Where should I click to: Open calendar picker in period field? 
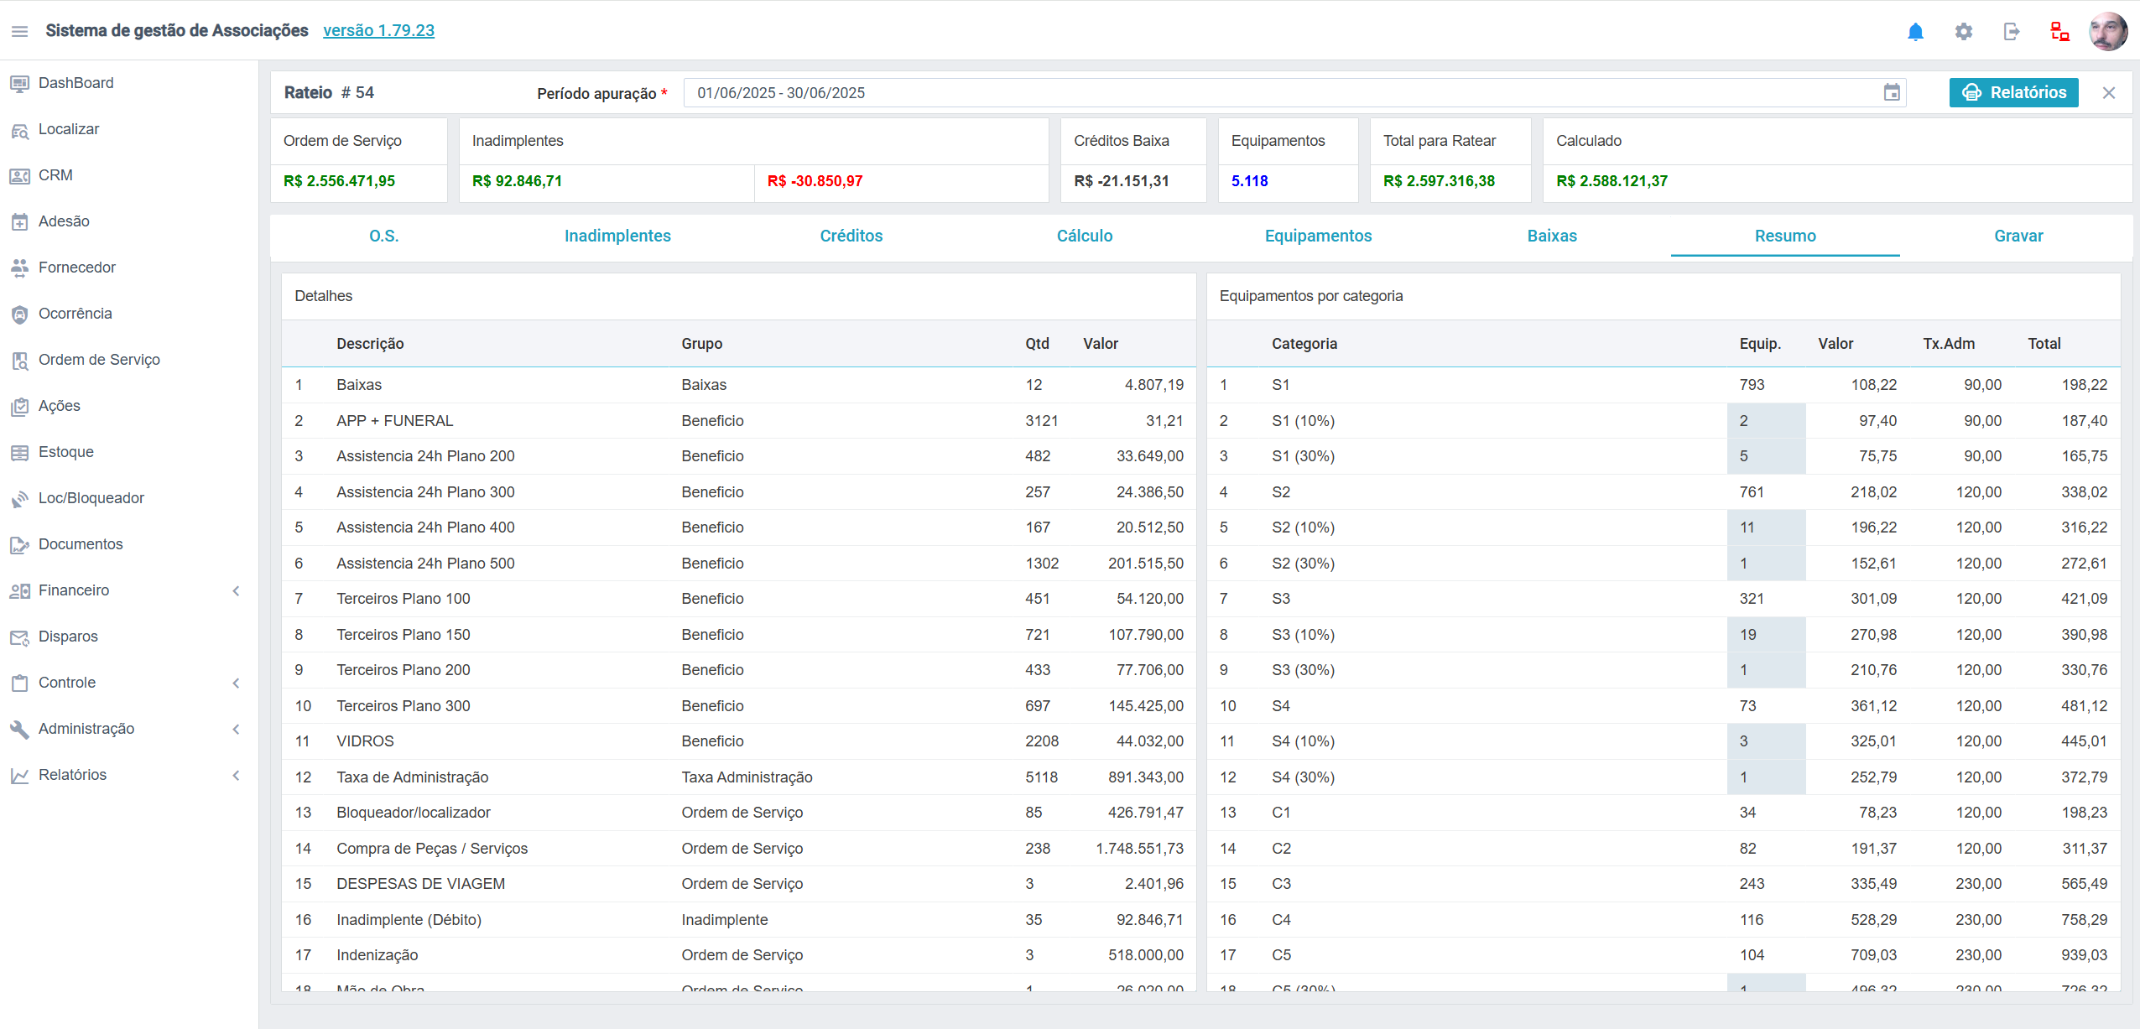coord(1892,93)
